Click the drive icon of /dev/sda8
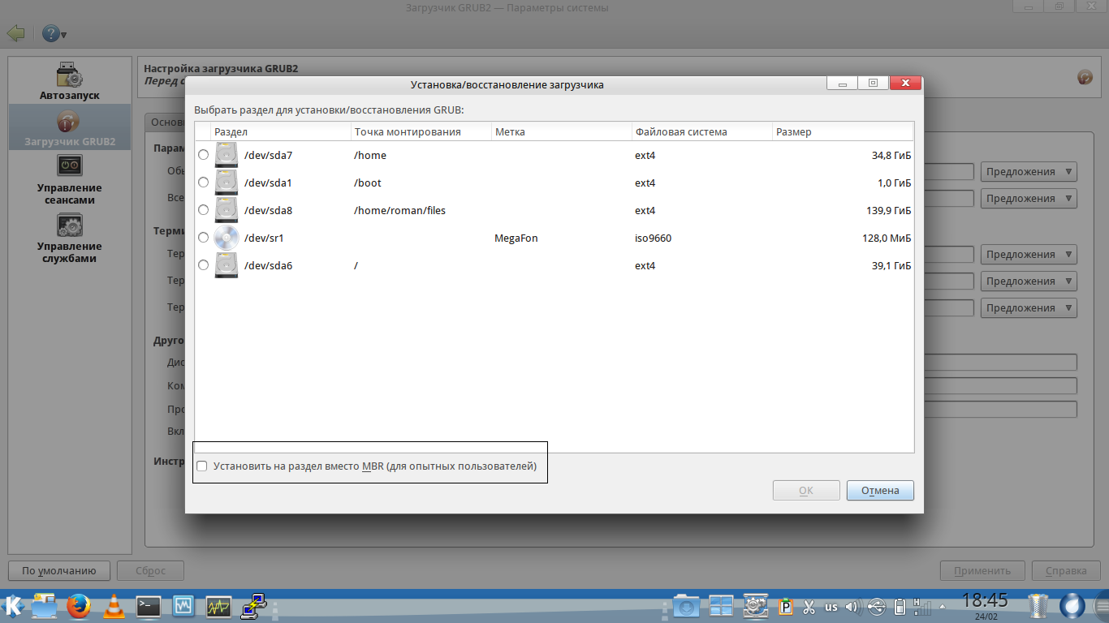1109x623 pixels. click(227, 210)
